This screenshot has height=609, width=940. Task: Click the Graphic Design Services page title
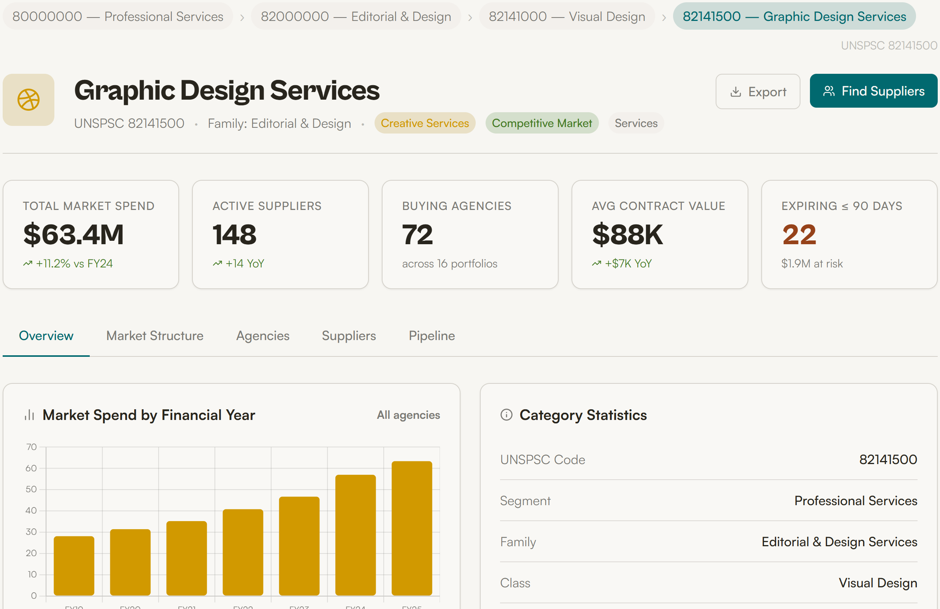click(x=227, y=91)
